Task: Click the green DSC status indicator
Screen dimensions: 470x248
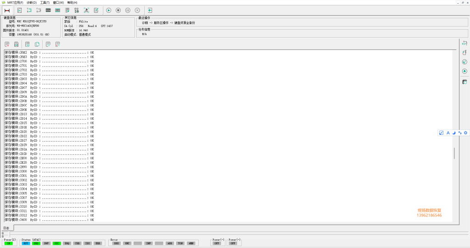Action: click(56, 243)
